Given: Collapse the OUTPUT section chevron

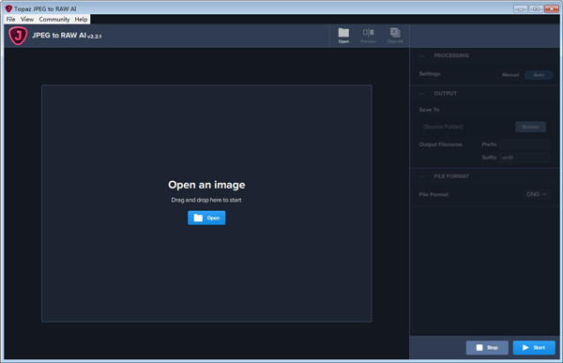Looking at the screenshot, I should tap(422, 94).
